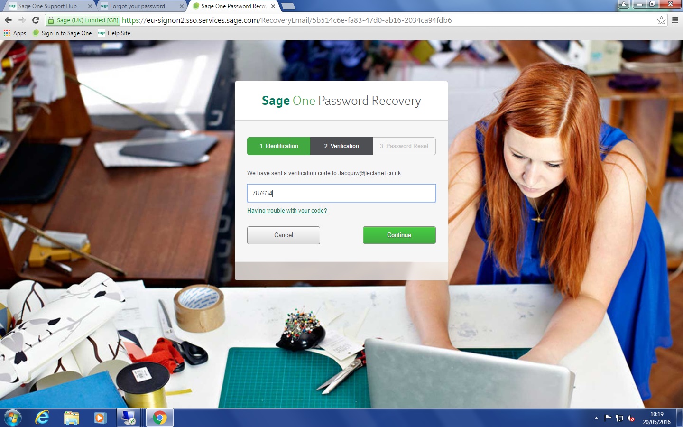This screenshot has height=427, width=683.
Task: Go forward using the browser forward arrow
Action: tap(22, 20)
